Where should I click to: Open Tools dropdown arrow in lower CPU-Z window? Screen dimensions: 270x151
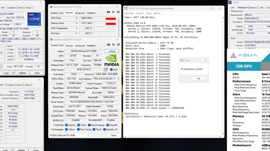12,150
